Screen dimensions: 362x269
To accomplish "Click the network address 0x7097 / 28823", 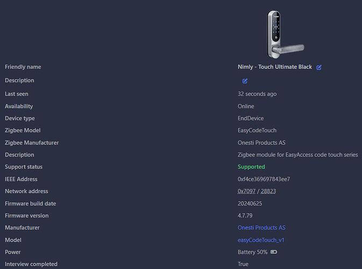I will pos(257,191).
